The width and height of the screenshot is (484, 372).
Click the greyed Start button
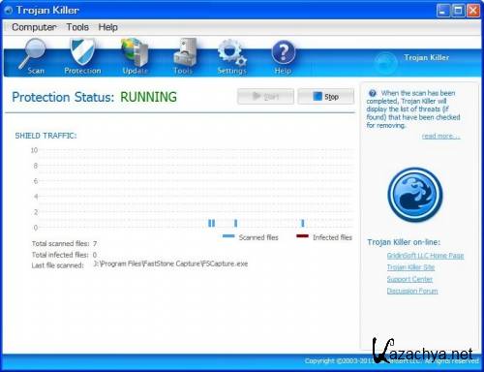pos(265,96)
